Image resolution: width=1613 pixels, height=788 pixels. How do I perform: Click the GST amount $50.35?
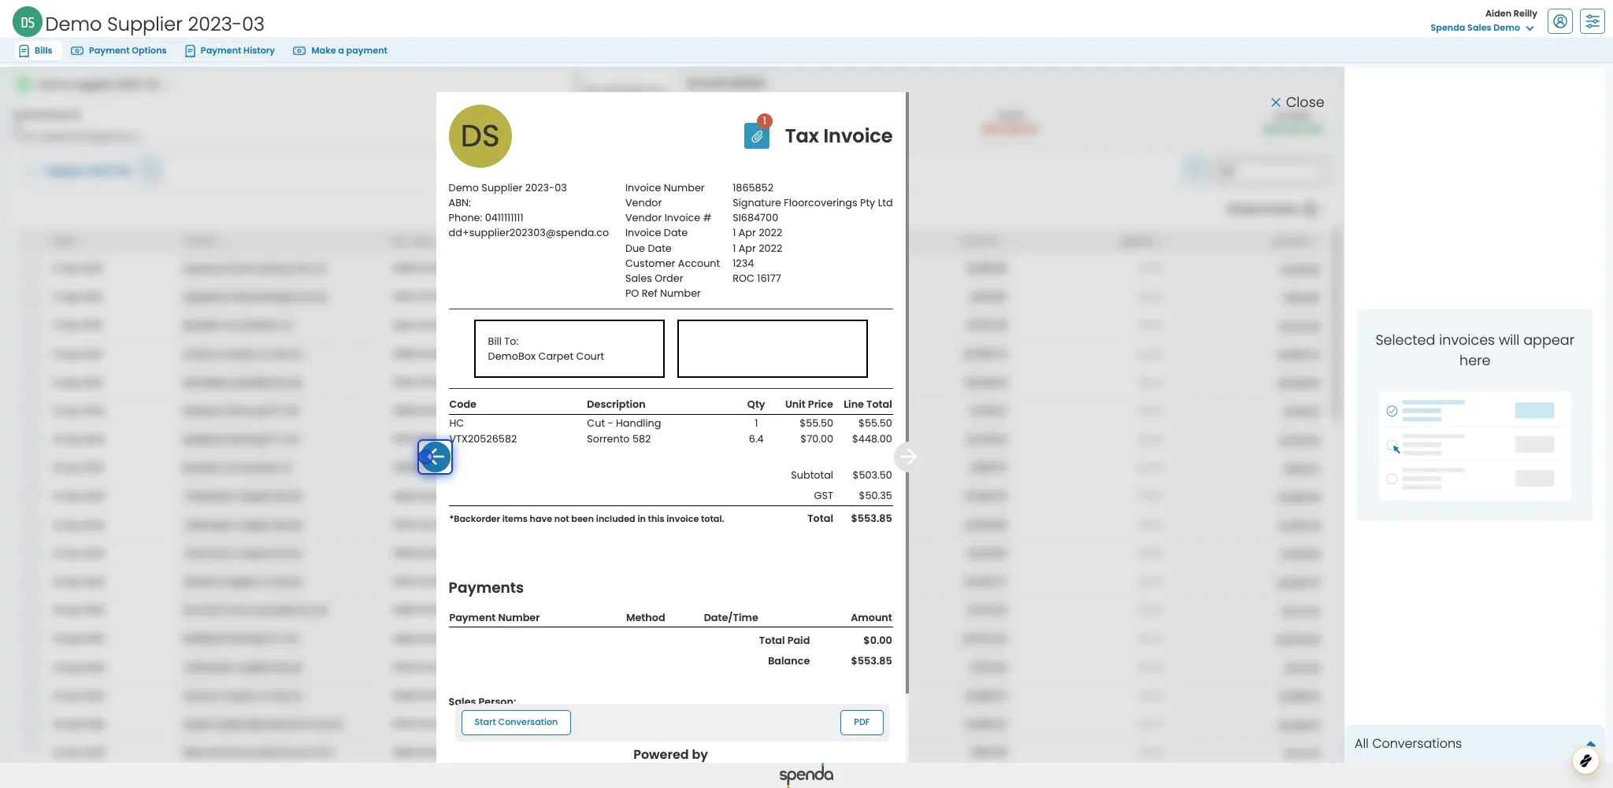(x=875, y=495)
